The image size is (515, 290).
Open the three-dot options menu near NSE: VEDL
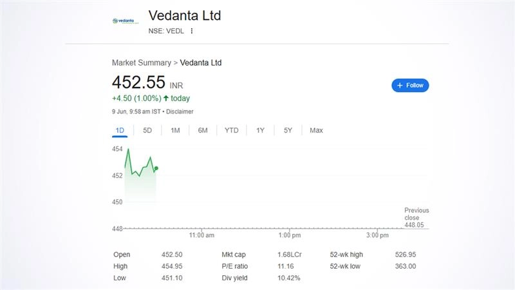(192, 31)
